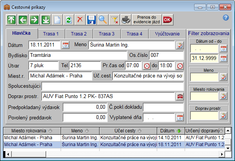Screen dimensions: 235x161
Task: Open picker for filter Doprav.prostr.
Action: pos(224,116)
